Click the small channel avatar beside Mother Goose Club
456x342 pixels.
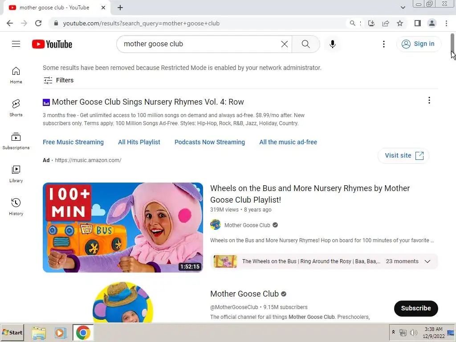[216, 225]
